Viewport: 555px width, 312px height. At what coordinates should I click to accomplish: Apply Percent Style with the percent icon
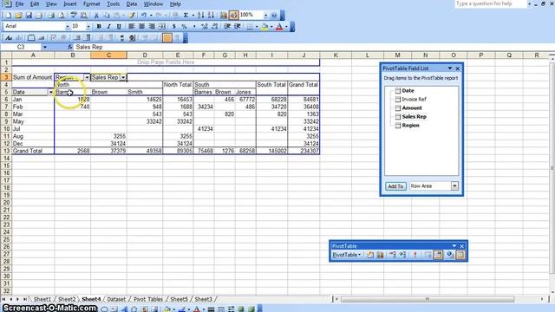(x=184, y=27)
